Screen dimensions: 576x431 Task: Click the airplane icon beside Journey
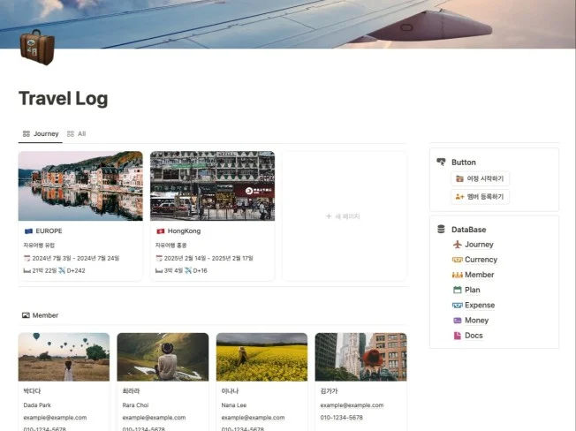coord(457,245)
